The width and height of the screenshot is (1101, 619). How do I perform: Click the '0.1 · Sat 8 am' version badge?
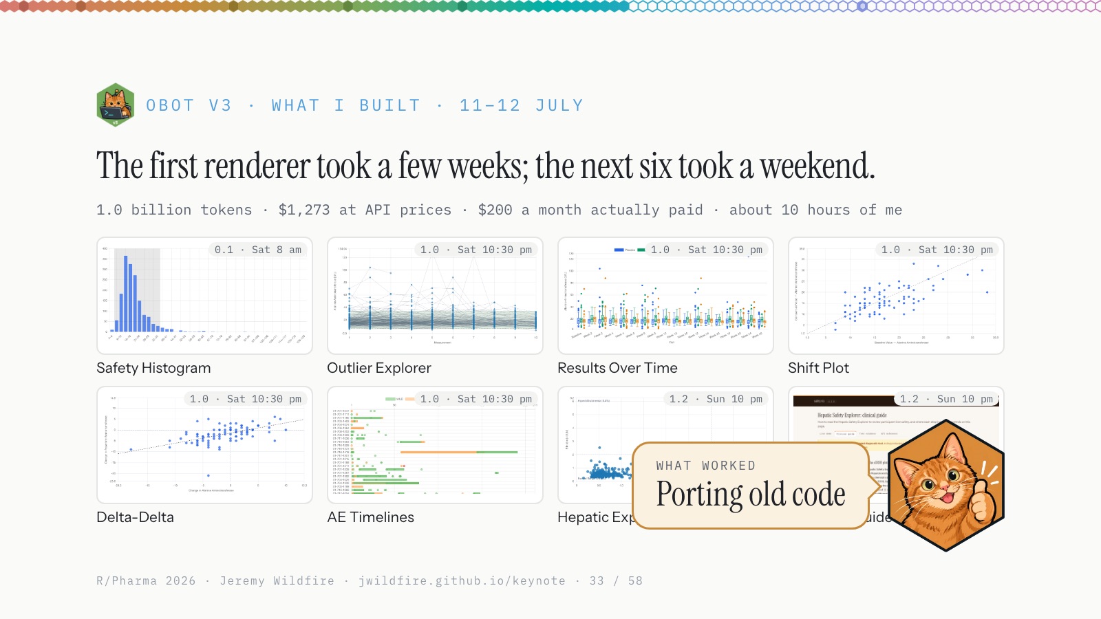(258, 250)
